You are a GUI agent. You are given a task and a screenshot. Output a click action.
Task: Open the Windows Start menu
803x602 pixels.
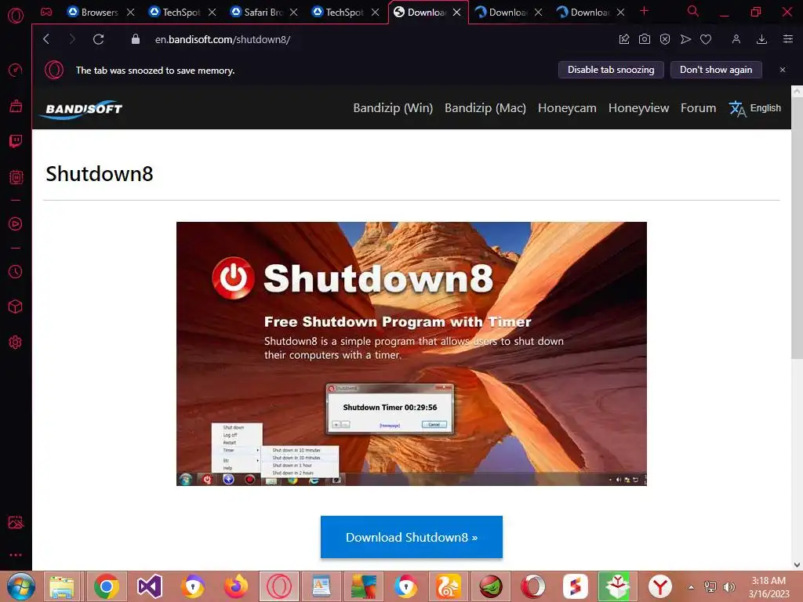(x=21, y=586)
